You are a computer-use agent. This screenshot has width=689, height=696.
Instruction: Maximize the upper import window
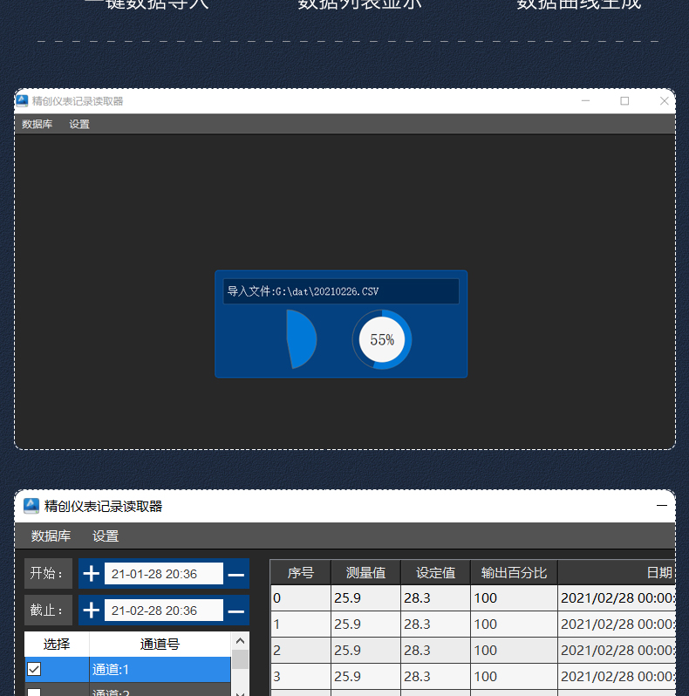624,101
